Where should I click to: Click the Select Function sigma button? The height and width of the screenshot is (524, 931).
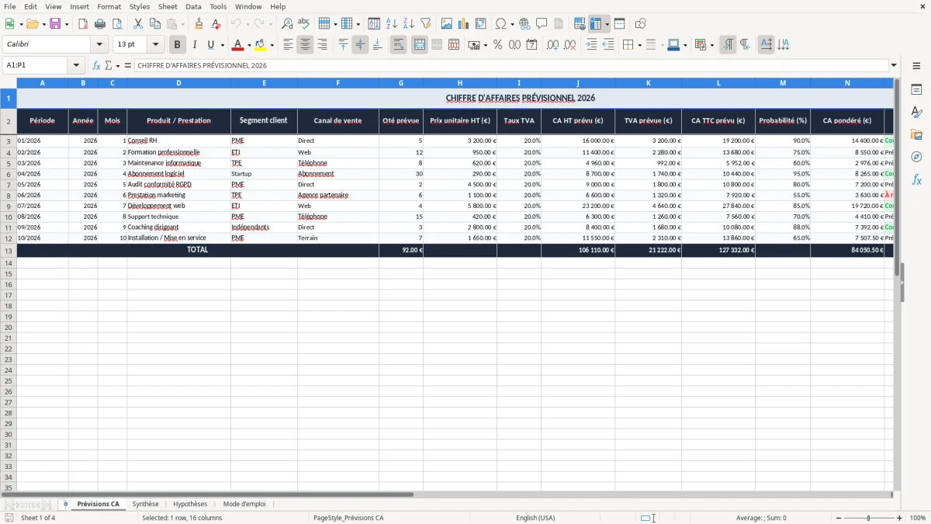pos(109,66)
